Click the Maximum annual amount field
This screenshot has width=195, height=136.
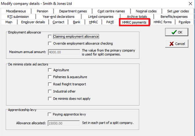click(x=64, y=52)
